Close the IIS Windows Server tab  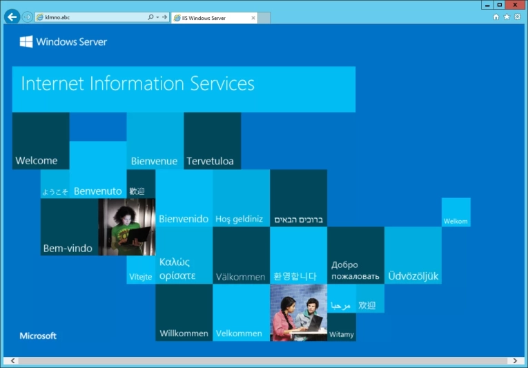pyautogui.click(x=251, y=17)
